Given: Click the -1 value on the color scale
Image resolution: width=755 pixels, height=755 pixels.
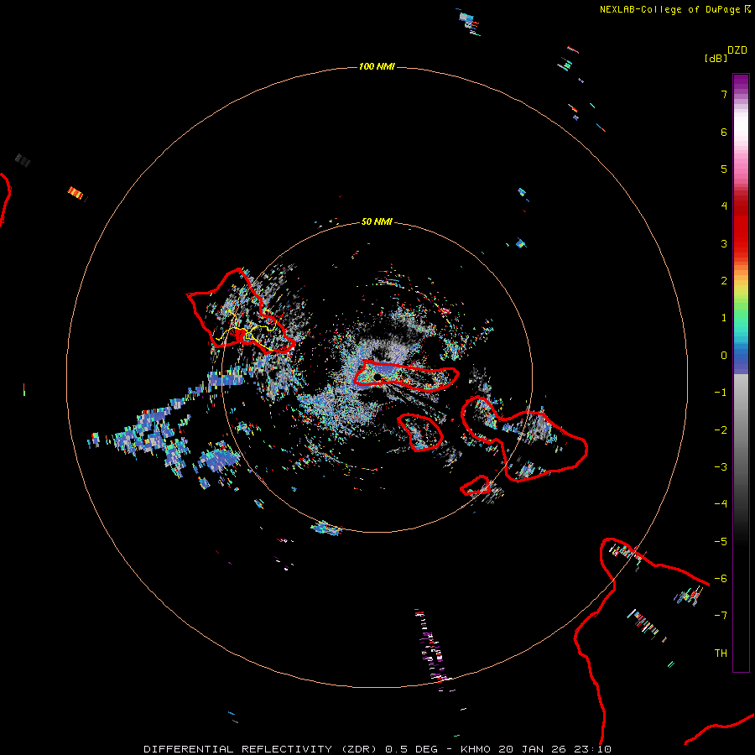Looking at the screenshot, I should coord(721,393).
